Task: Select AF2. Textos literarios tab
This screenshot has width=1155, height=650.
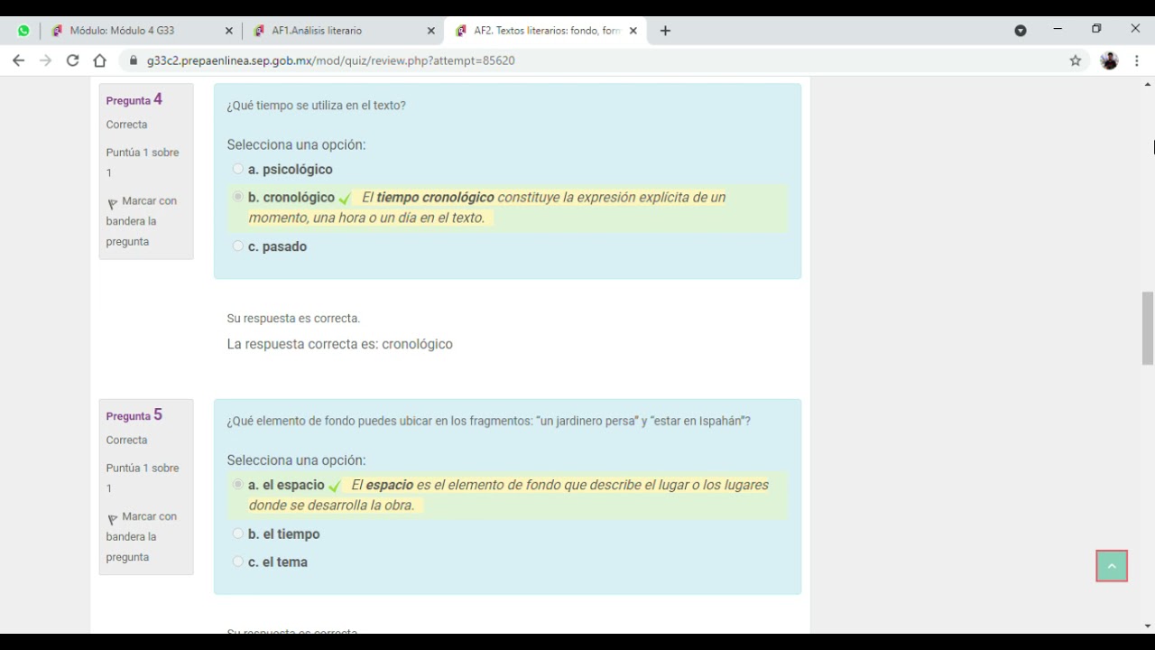Action: pyautogui.click(x=547, y=31)
